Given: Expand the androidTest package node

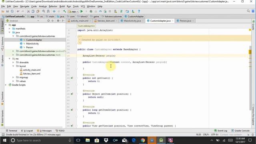Looking at the screenshot, I should (13, 51).
